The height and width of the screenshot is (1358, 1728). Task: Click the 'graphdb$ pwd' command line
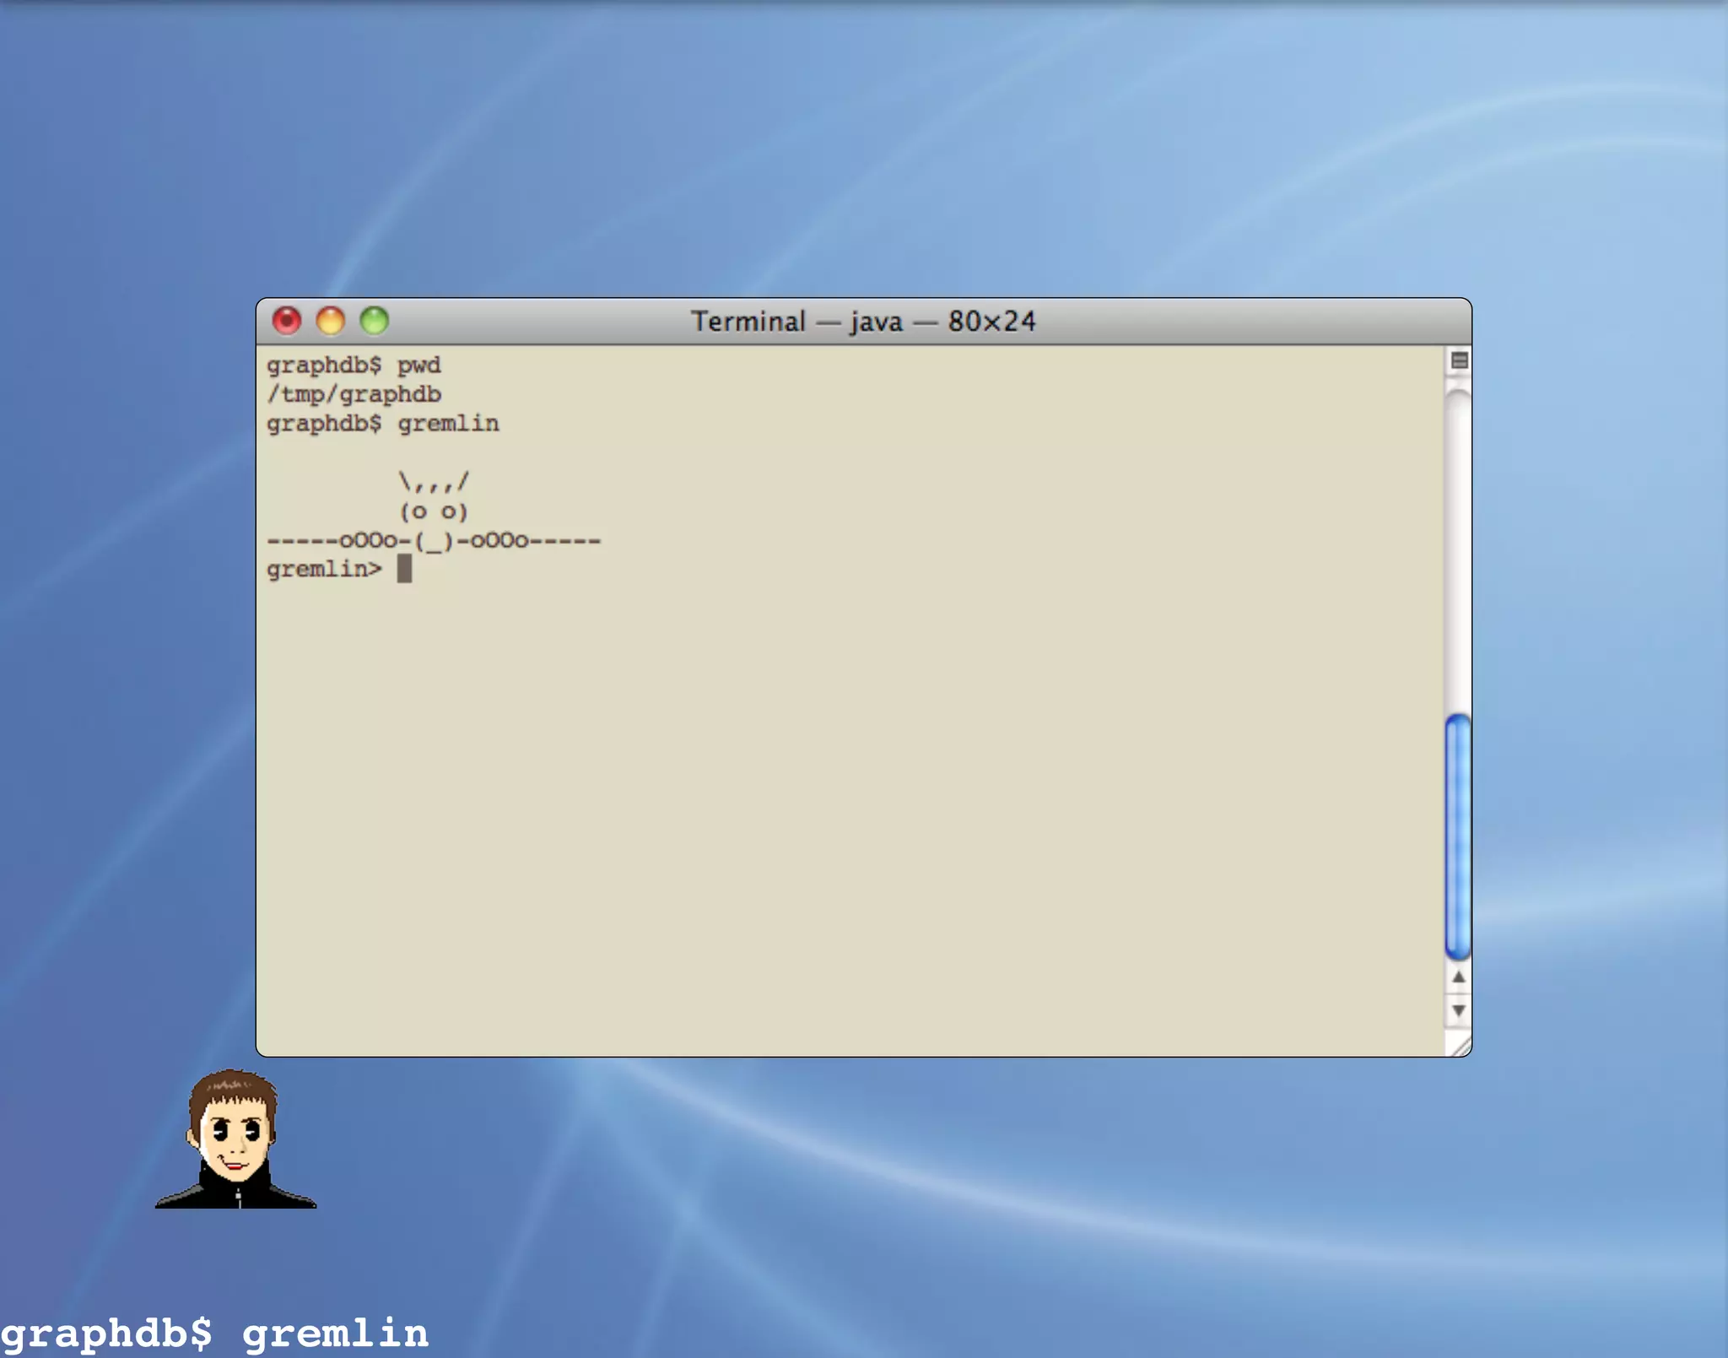pos(354,365)
